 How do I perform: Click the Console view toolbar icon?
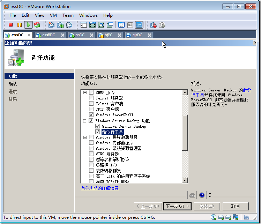(139, 25)
